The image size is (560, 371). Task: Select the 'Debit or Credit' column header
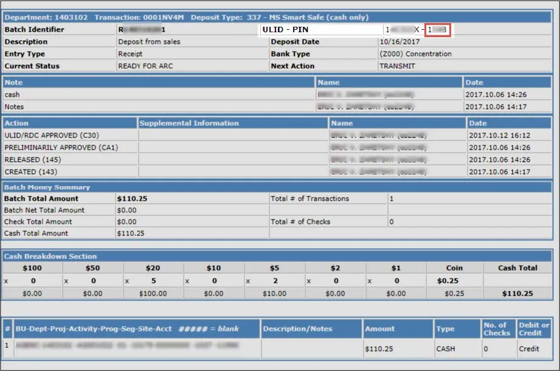[x=534, y=329]
